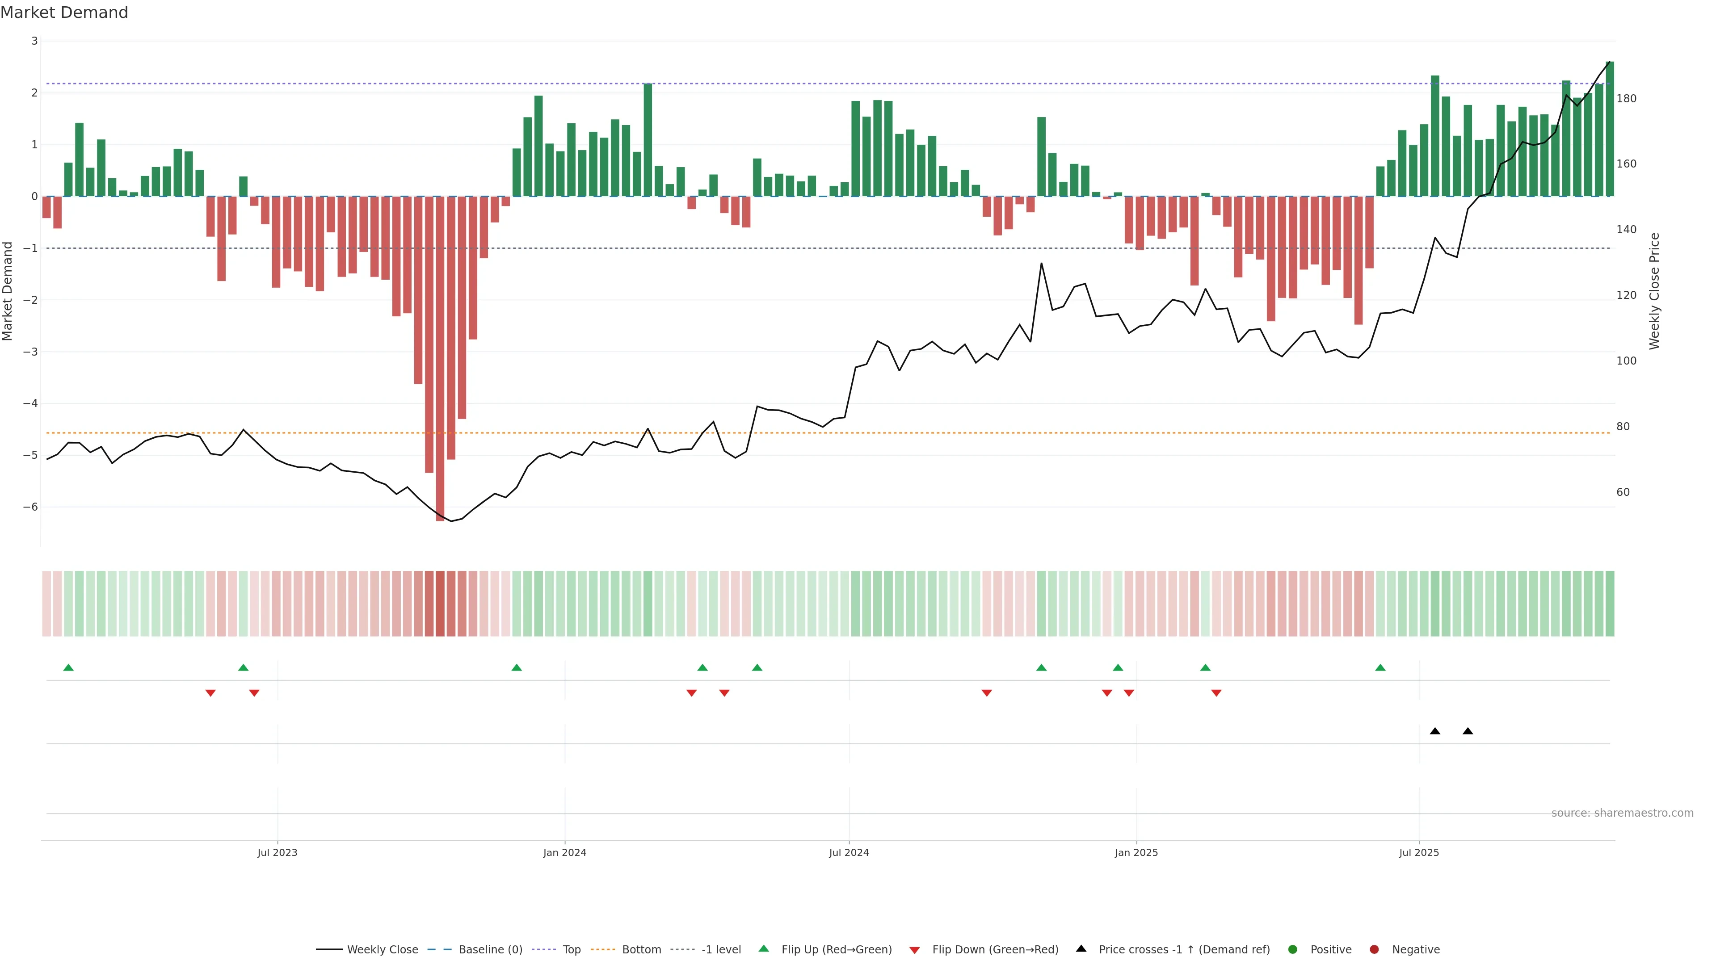The image size is (1716, 965).
Task: Click the -1 level legend item
Action: (721, 950)
